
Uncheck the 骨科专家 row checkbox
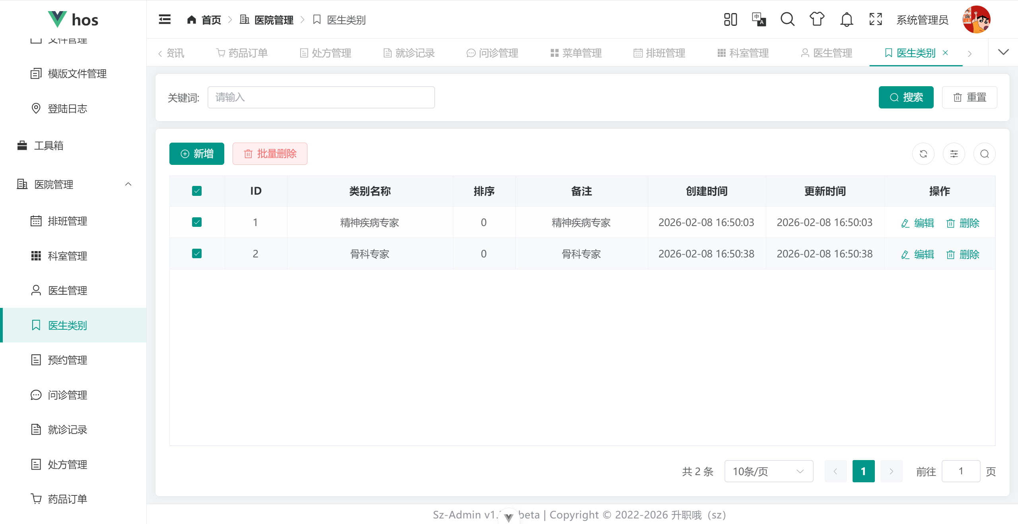click(197, 253)
